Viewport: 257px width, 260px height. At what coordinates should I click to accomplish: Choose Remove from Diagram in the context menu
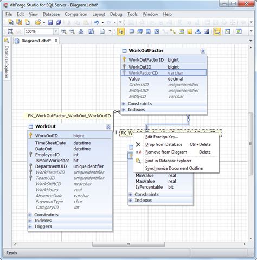176,152
